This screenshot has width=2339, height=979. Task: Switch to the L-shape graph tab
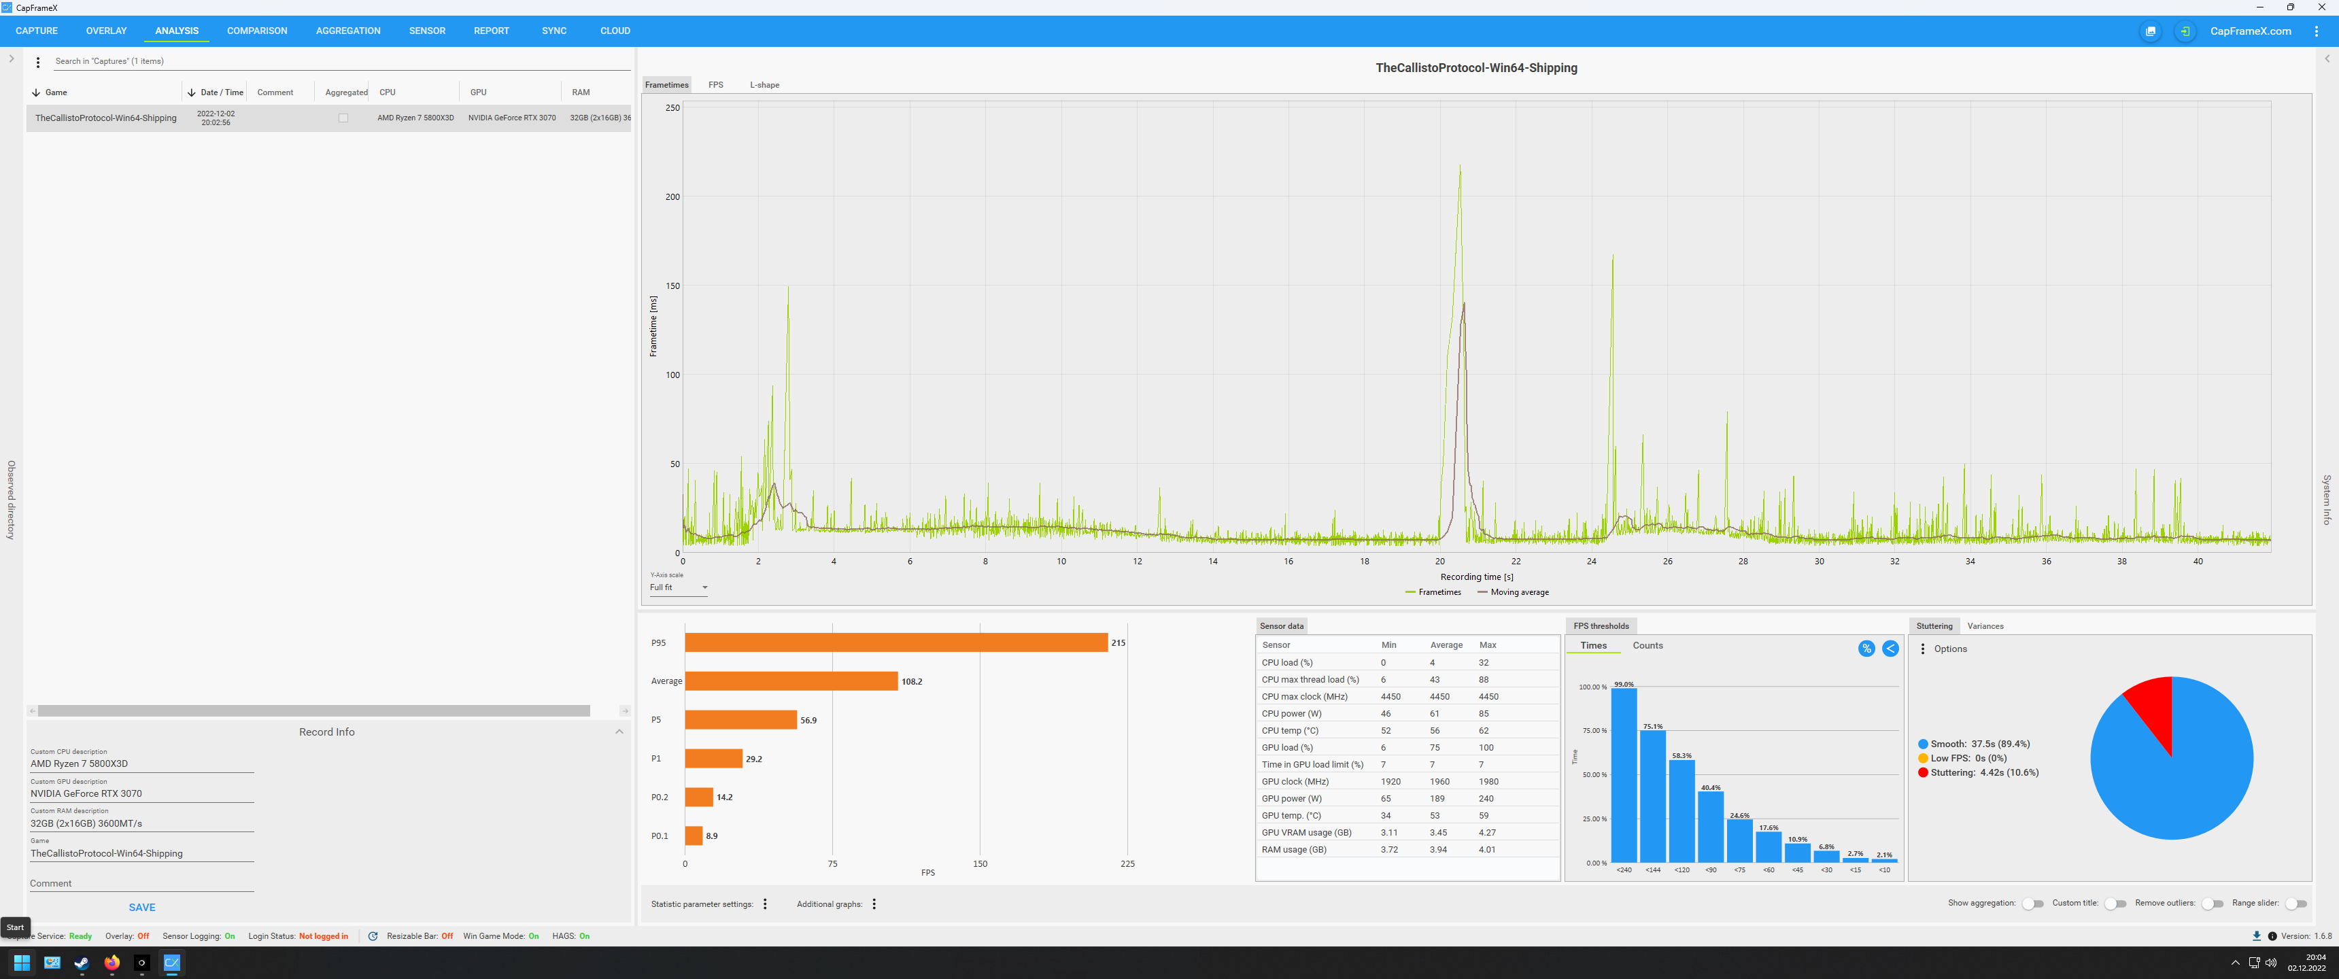point(764,86)
